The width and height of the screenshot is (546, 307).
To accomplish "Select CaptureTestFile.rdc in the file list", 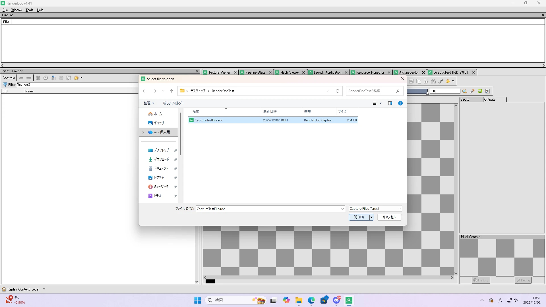I will coord(209,120).
